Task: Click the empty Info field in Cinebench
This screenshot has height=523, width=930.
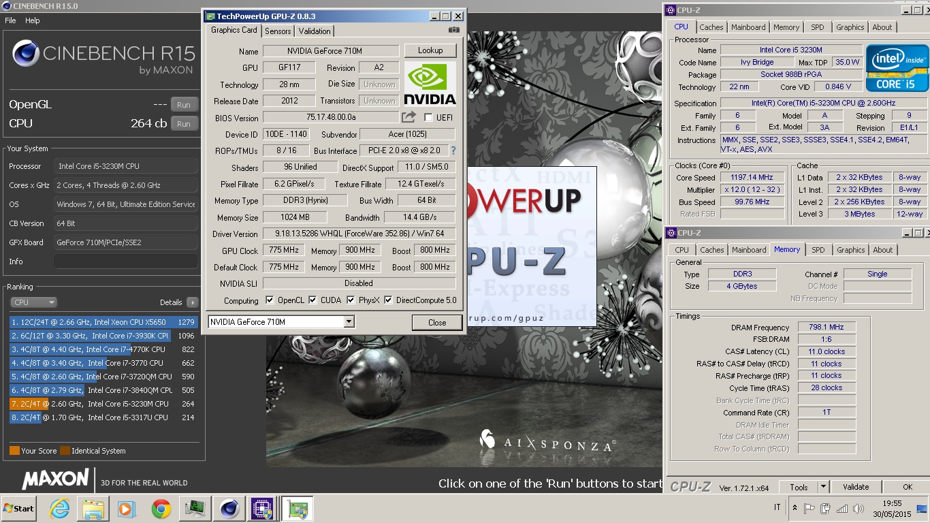Action: (x=125, y=261)
